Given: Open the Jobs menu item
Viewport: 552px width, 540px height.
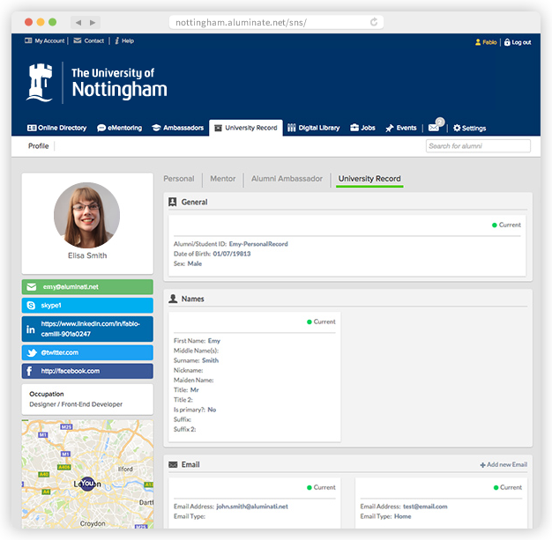Looking at the screenshot, I should tap(362, 128).
